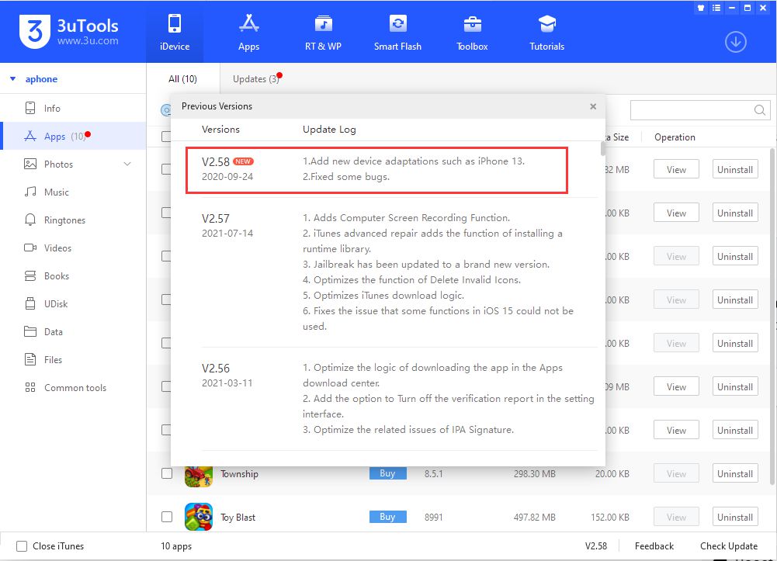Viewport: 777px width, 561px height.
Task: Select Apps (10) in the sidebar
Action: click(73, 136)
